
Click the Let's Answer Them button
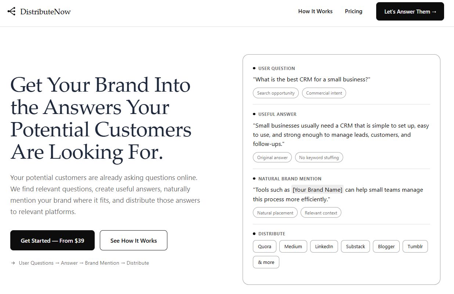410,11
